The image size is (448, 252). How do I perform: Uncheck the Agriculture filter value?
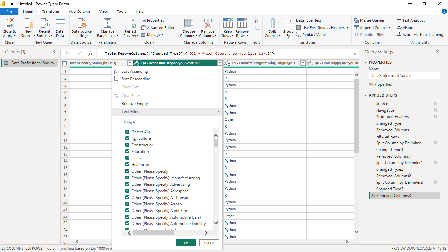127,138
